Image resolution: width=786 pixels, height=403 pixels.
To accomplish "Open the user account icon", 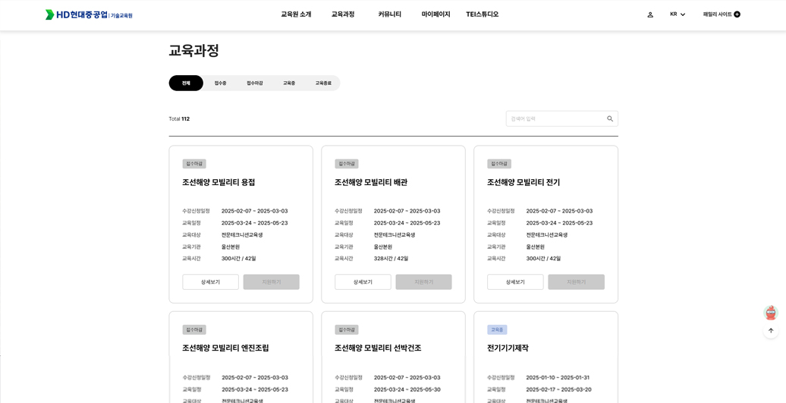I will (x=650, y=14).
